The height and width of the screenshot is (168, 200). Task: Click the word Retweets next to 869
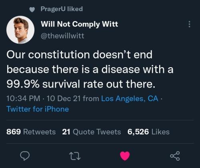tap(40, 132)
